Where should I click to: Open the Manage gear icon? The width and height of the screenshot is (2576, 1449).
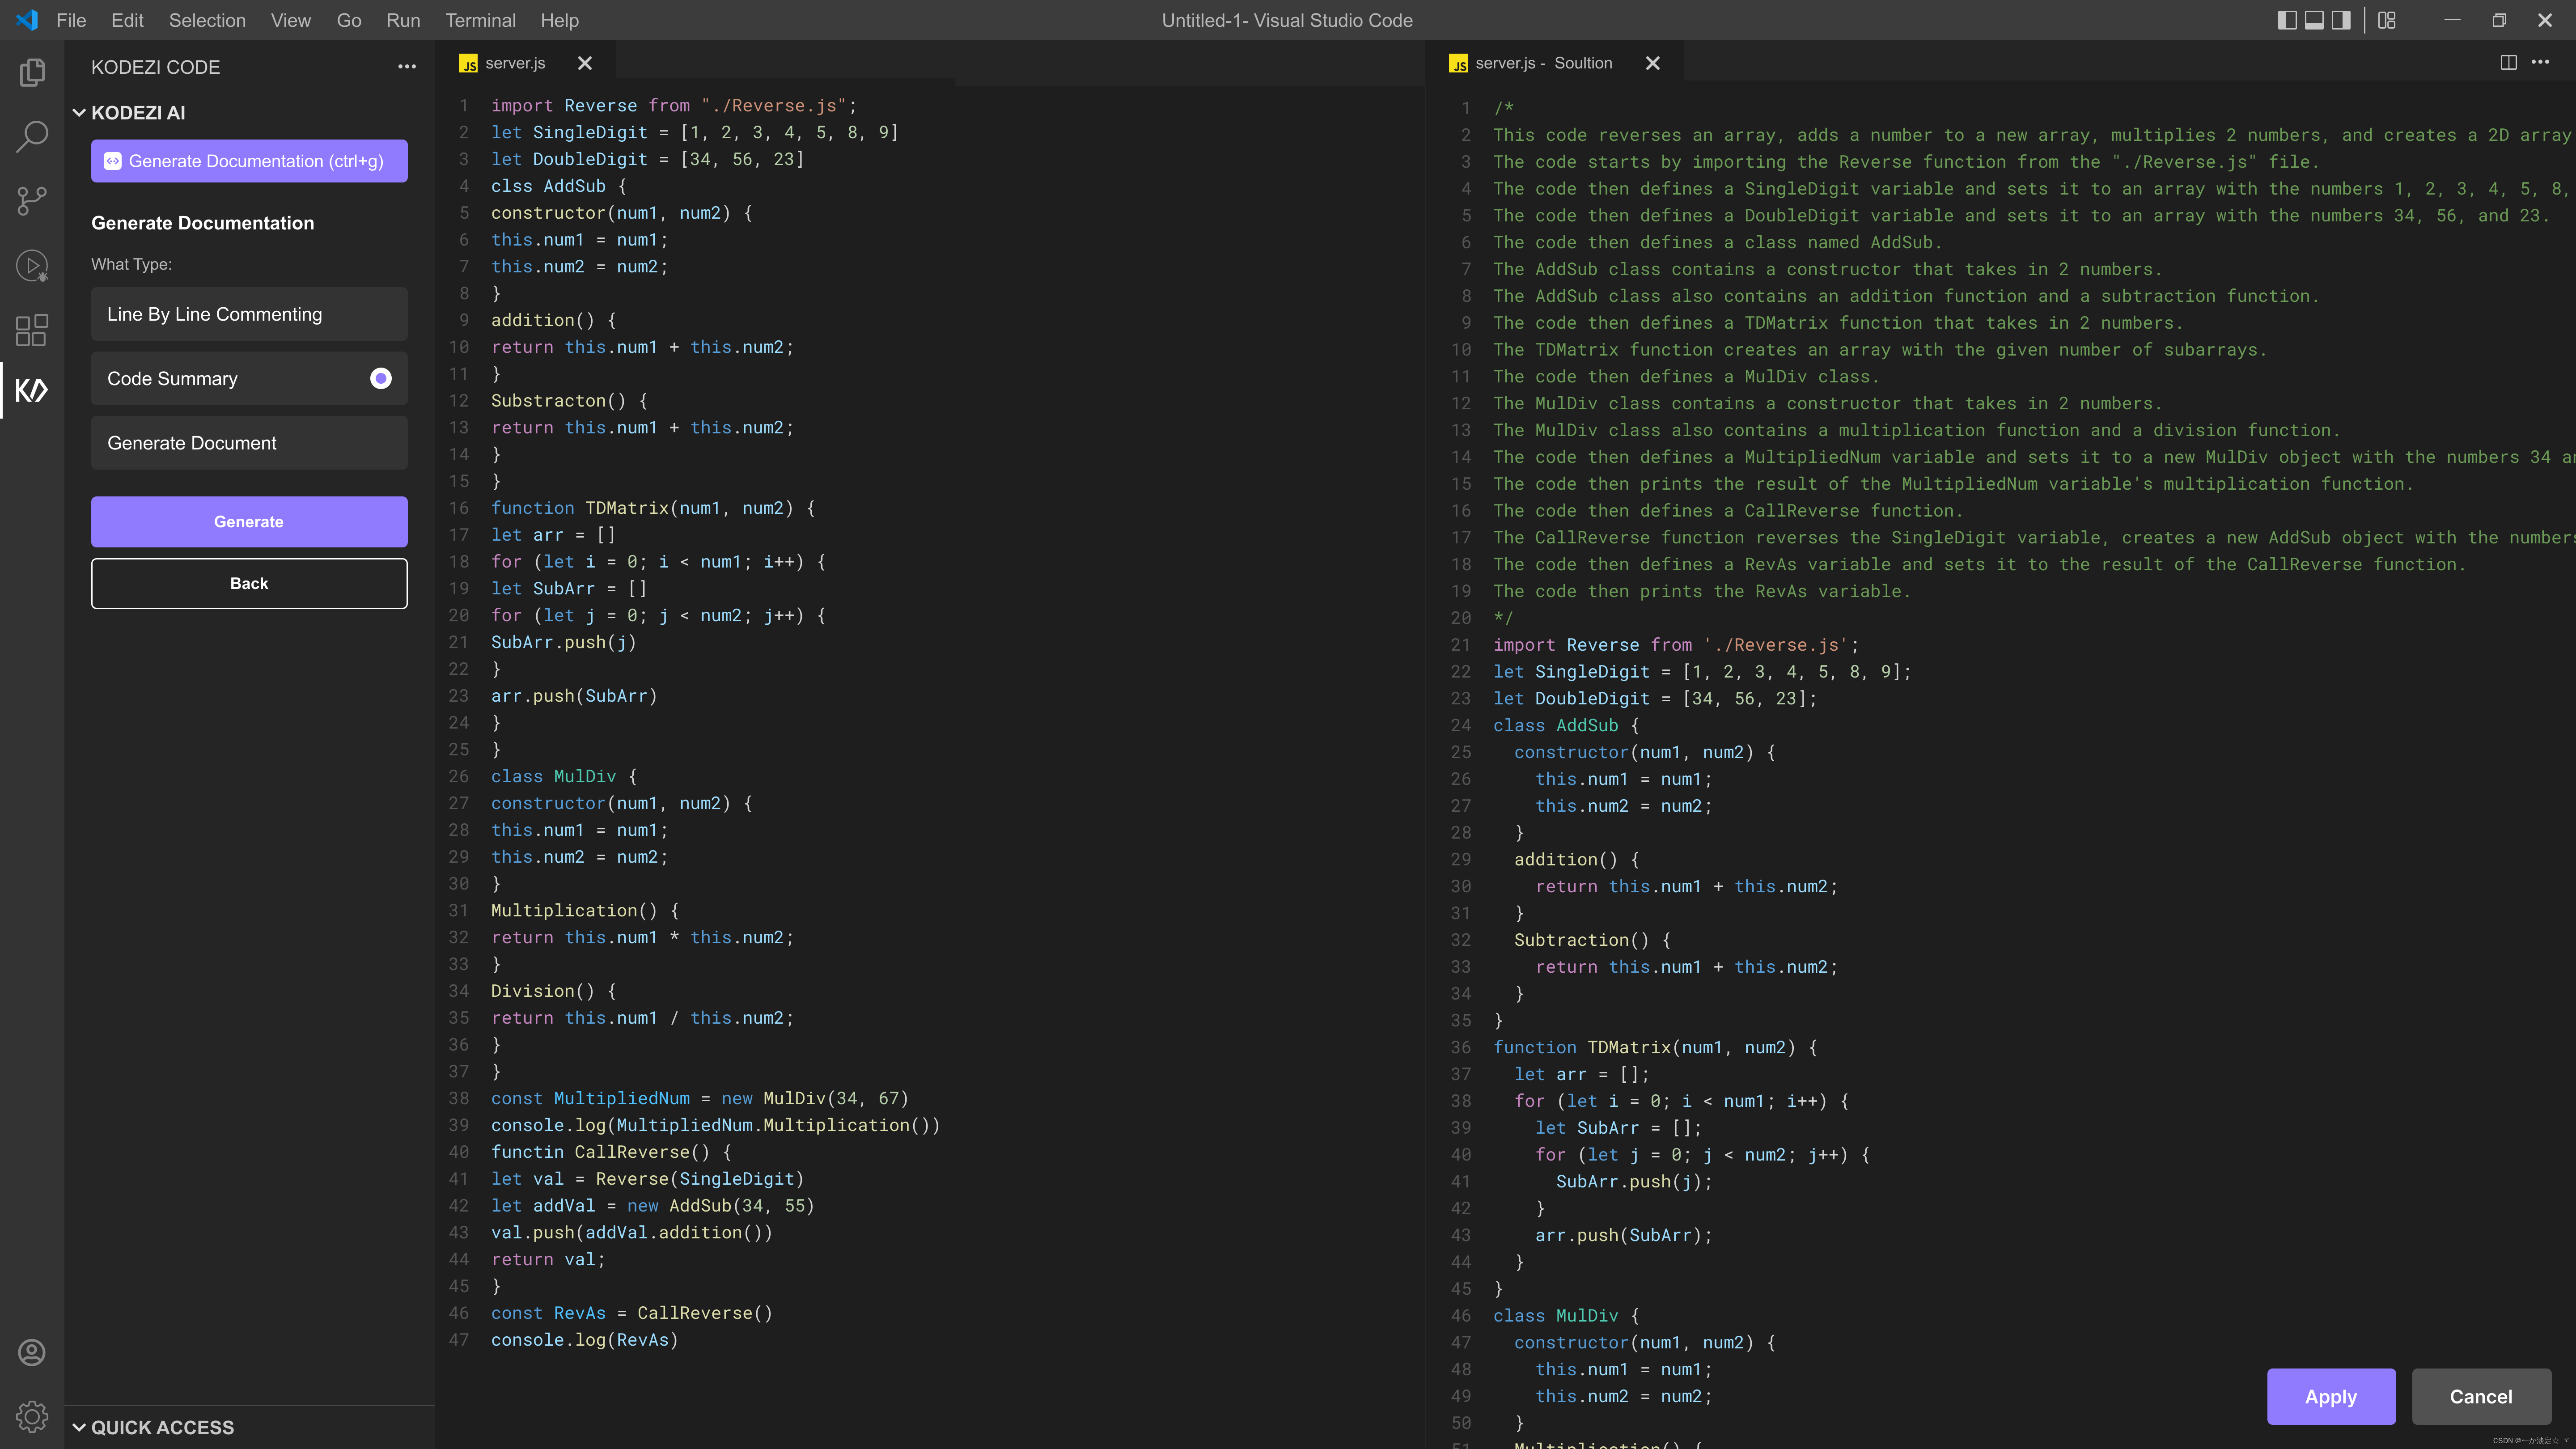pyautogui.click(x=32, y=1416)
